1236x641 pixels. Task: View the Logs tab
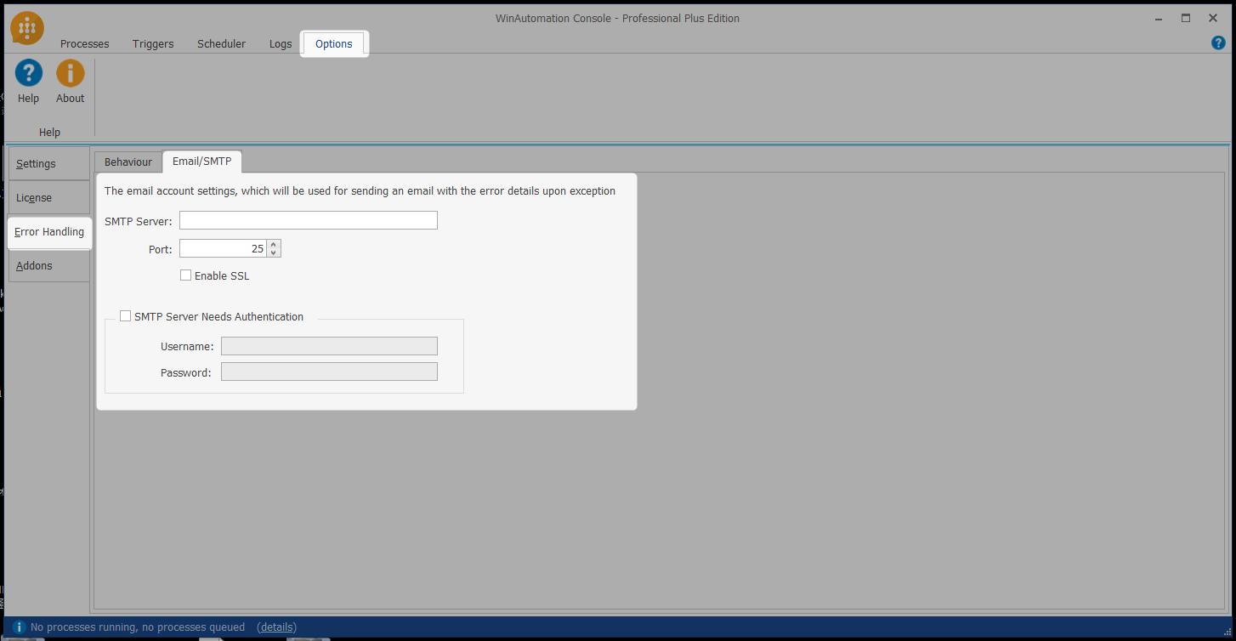281,44
